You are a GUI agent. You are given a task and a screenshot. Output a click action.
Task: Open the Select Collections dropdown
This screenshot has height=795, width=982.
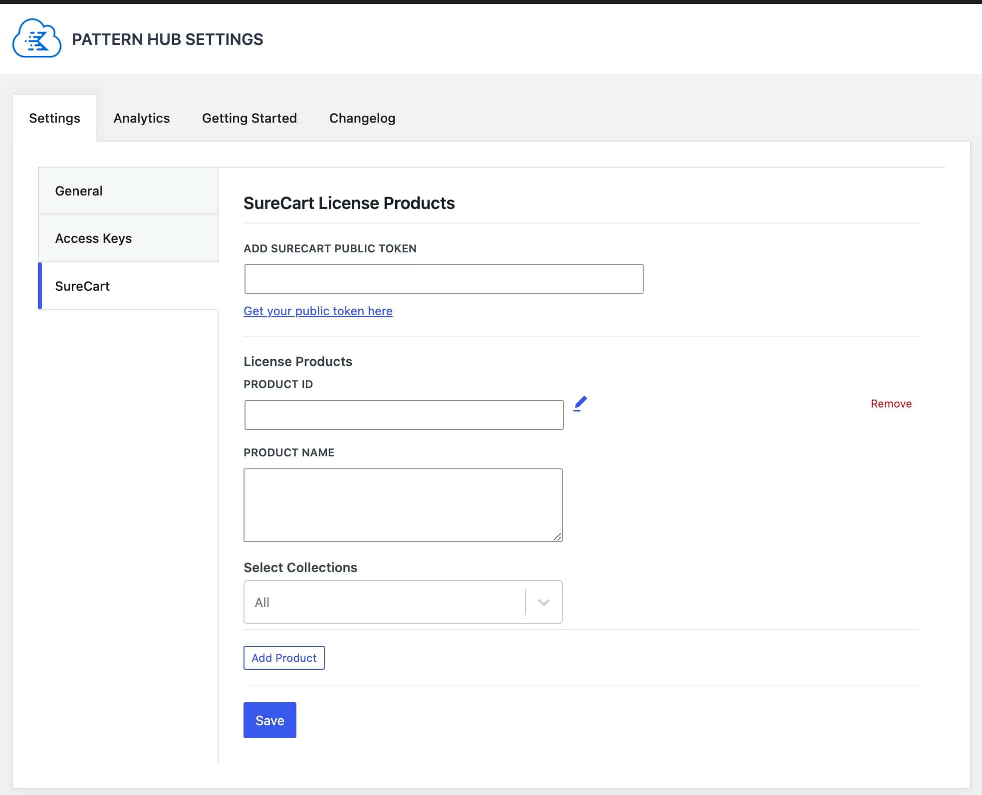click(x=403, y=602)
